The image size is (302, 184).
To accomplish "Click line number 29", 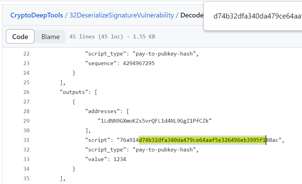I will [x=26, y=121].
